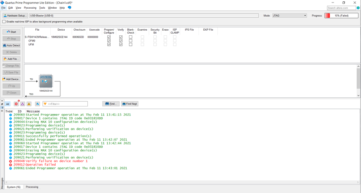Enable real-time ISP background programming checkbox
Image resolution: width=361 pixels, height=193 pixels.
pyautogui.click(x=4, y=22)
